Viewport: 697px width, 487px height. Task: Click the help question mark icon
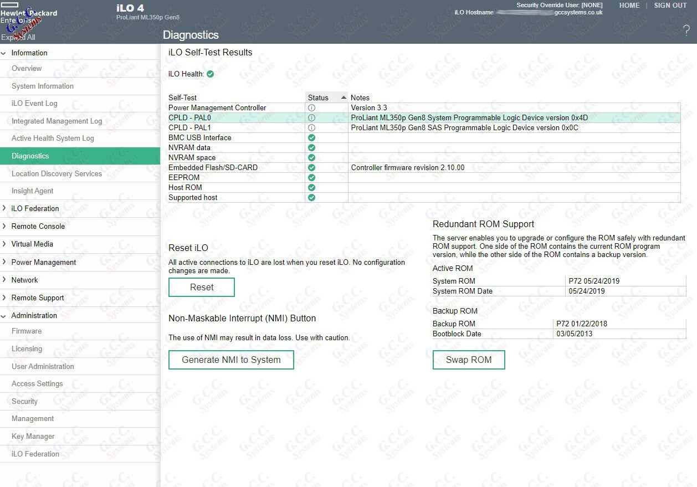tap(686, 30)
